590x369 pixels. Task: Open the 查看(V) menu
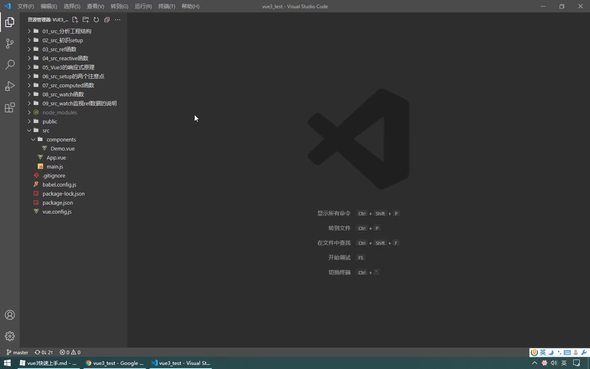95,6
